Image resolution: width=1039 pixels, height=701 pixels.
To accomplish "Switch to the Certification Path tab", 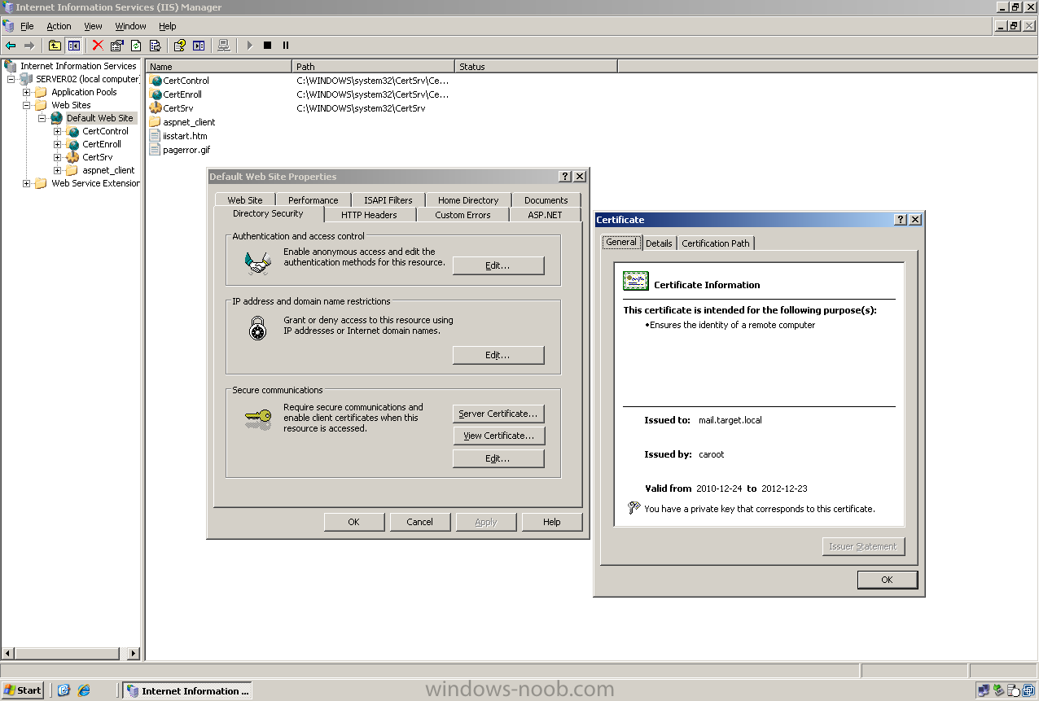I will point(716,243).
